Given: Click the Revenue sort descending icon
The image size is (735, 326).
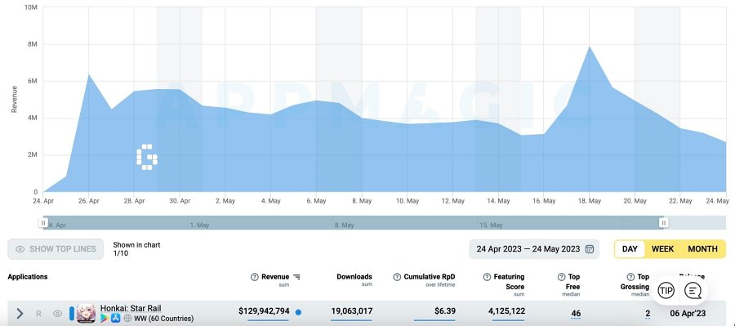Looking at the screenshot, I should (x=296, y=277).
